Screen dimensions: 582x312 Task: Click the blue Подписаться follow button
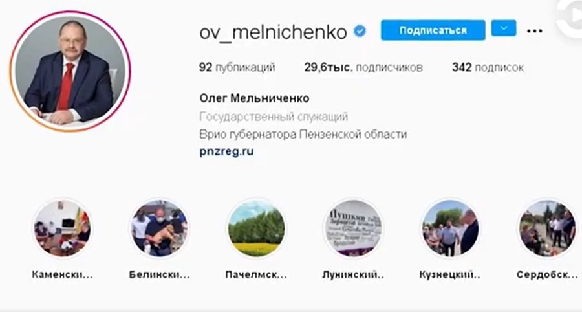point(433,30)
